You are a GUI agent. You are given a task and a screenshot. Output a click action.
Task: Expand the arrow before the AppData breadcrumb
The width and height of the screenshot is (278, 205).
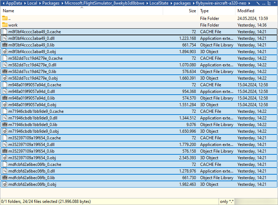pos(3,3)
